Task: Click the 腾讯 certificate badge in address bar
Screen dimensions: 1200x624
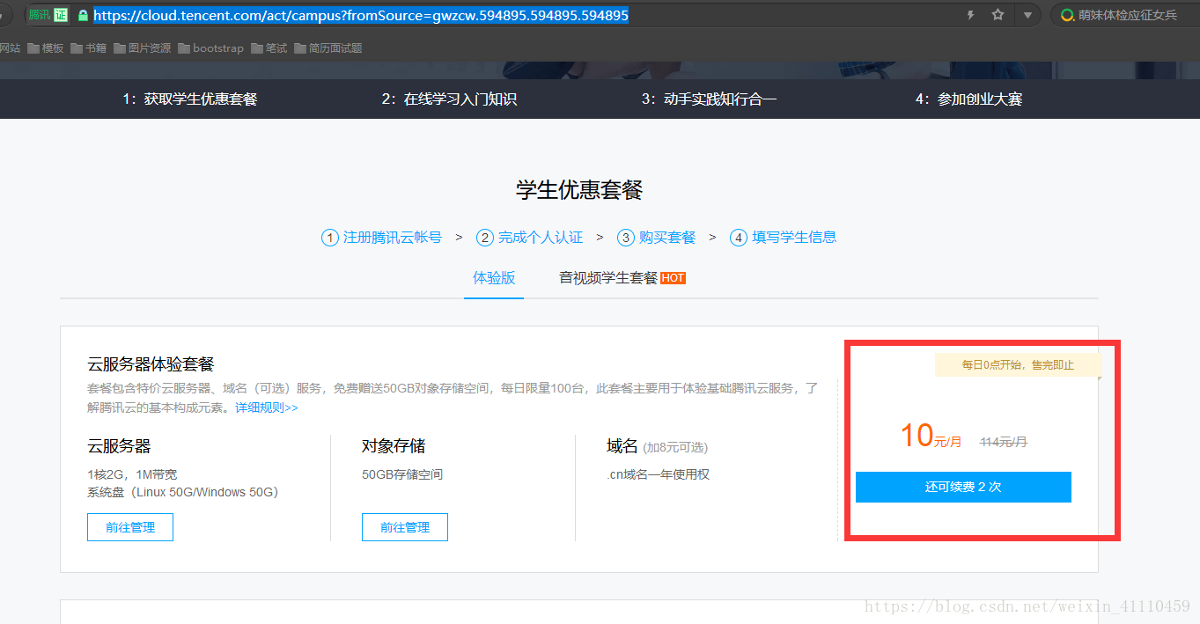Action: [x=48, y=15]
